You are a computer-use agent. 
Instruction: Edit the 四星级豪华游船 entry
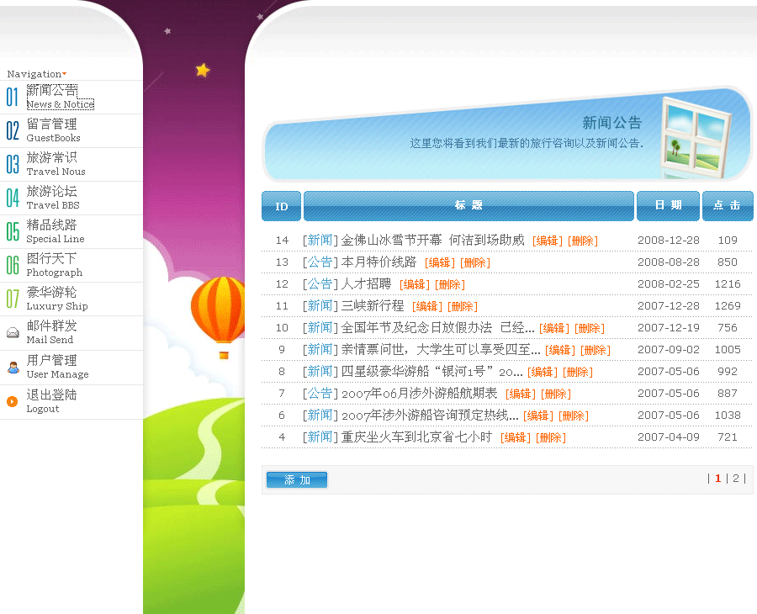click(543, 372)
